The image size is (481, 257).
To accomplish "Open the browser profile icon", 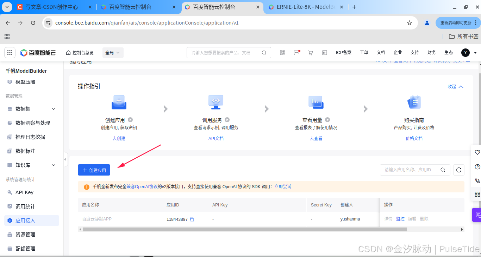I will [427, 23].
